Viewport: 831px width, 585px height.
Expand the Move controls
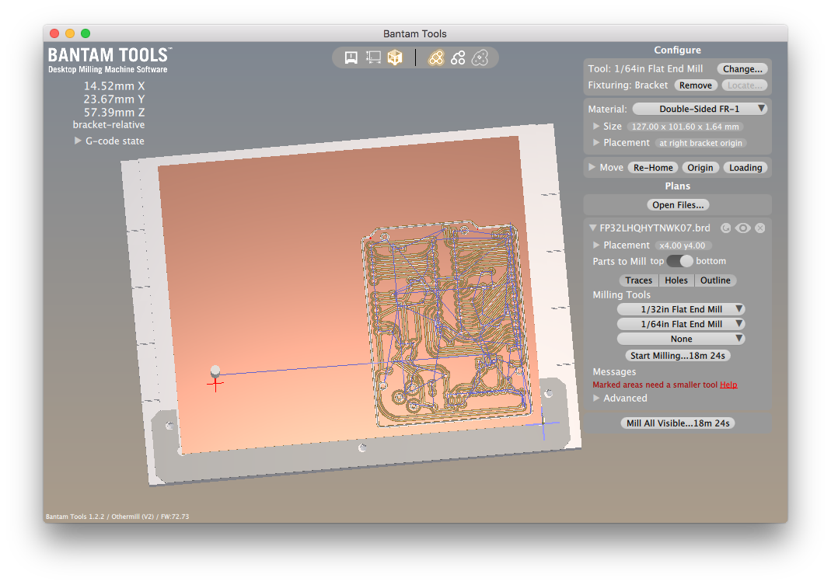point(592,168)
